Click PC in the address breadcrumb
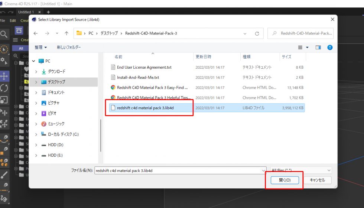Screen dimensions: 364x208 (x=91, y=33)
